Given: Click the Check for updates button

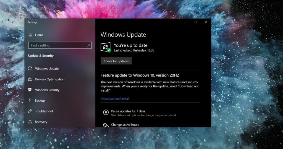Looking at the screenshot, I should click(x=116, y=61).
